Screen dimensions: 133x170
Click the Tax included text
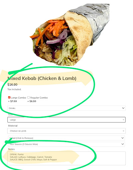pos(14,89)
